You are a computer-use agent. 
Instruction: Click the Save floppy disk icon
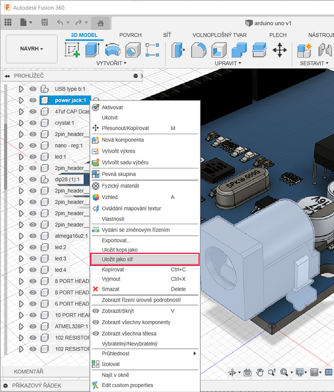click(45, 23)
